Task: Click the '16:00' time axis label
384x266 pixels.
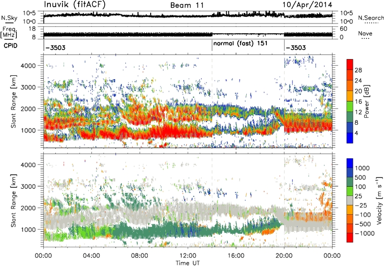Action: tap(236, 256)
